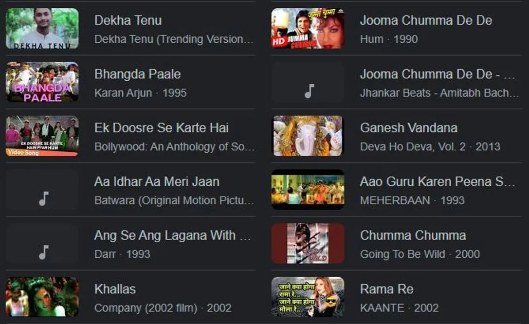Open the Dekha Tenu thumbnail
Screen dimensions: 529x324
click(x=42, y=28)
